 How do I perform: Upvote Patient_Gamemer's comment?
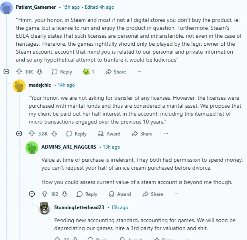click(x=19, y=72)
